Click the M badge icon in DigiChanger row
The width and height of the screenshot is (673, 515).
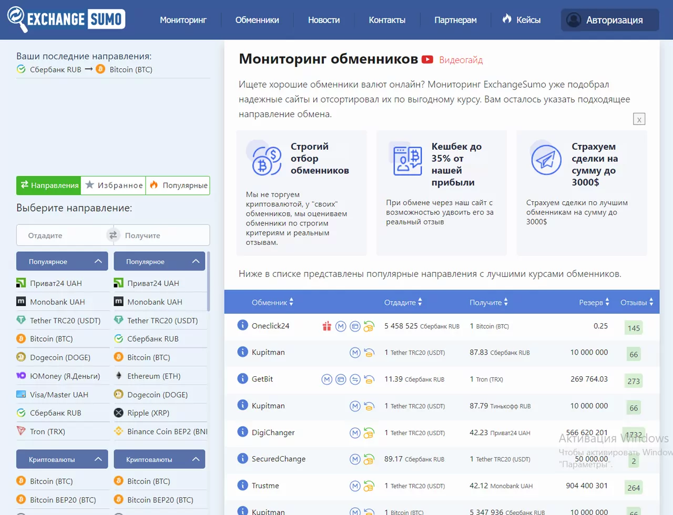coord(355,433)
